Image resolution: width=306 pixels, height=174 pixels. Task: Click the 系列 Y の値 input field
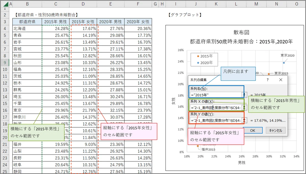[216, 120]
